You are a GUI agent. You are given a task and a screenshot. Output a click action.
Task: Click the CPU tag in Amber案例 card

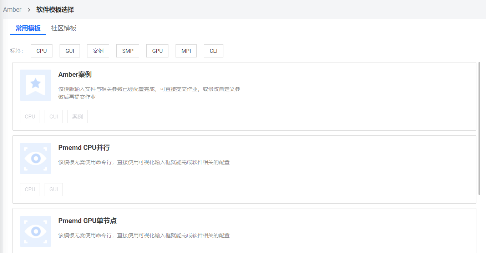point(30,117)
